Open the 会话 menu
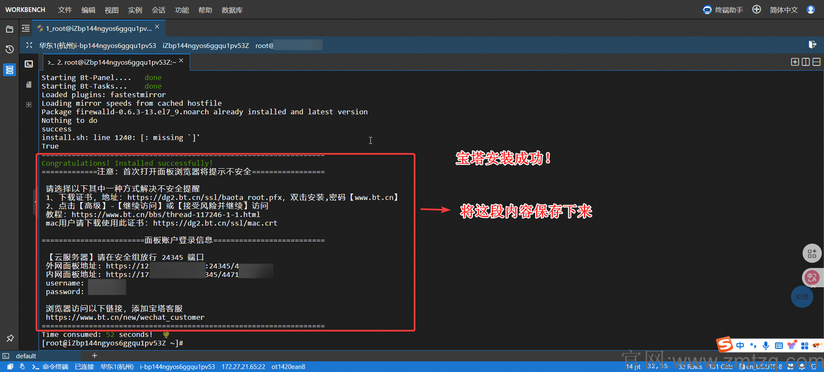824x372 pixels. [x=158, y=10]
